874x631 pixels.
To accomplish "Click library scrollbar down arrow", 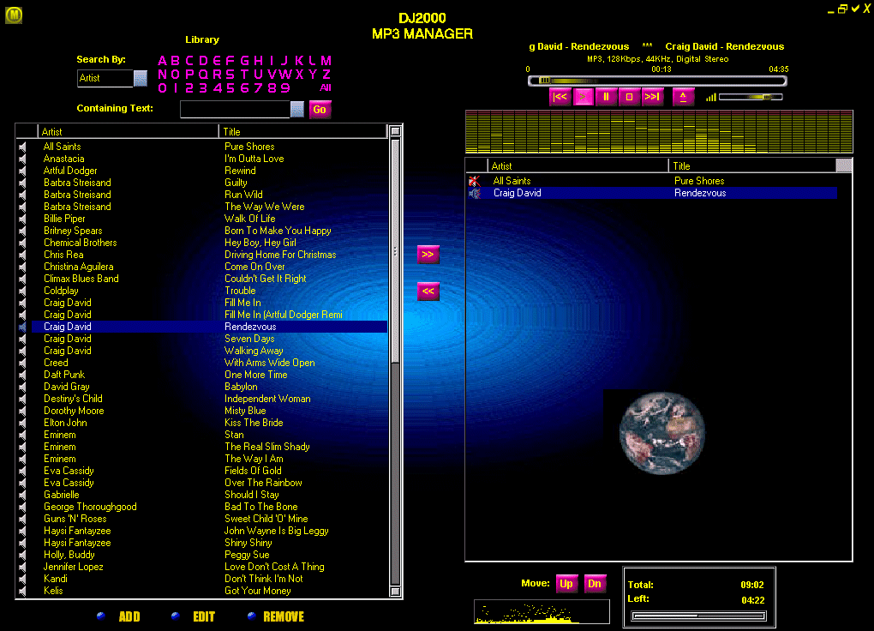I will coord(395,592).
